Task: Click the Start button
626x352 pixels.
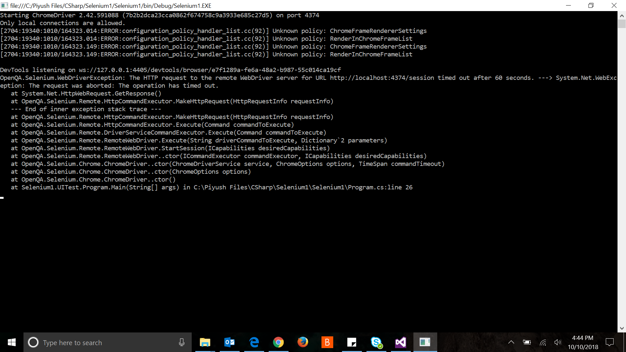Action: pyautogui.click(x=11, y=342)
